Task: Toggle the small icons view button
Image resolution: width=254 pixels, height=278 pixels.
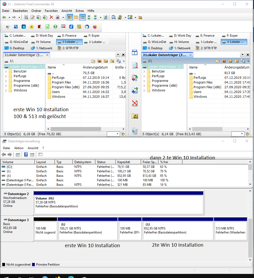Action: pyautogui.click(x=76, y=17)
